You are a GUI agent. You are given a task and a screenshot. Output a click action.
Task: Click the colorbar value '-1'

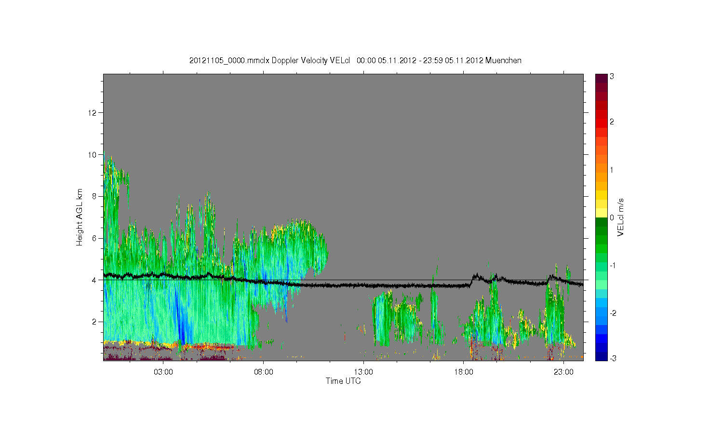point(612,266)
